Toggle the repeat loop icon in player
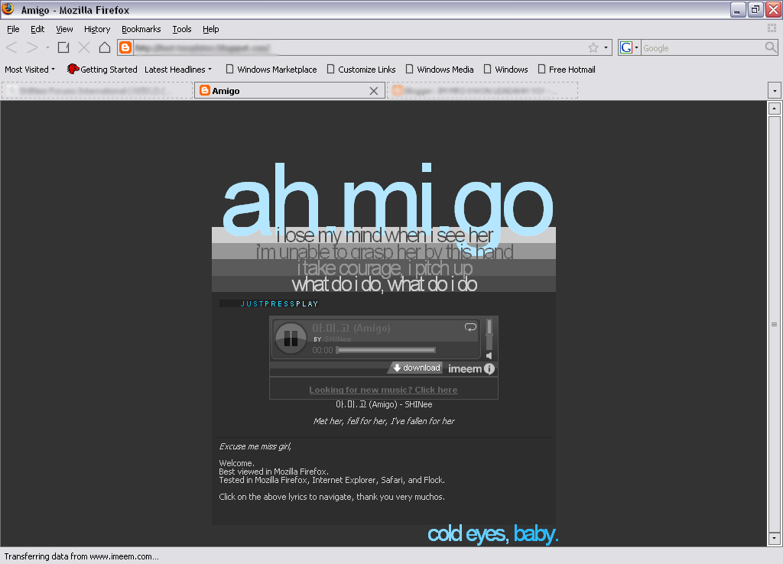Screen dimensions: 783x564 [x=470, y=327]
